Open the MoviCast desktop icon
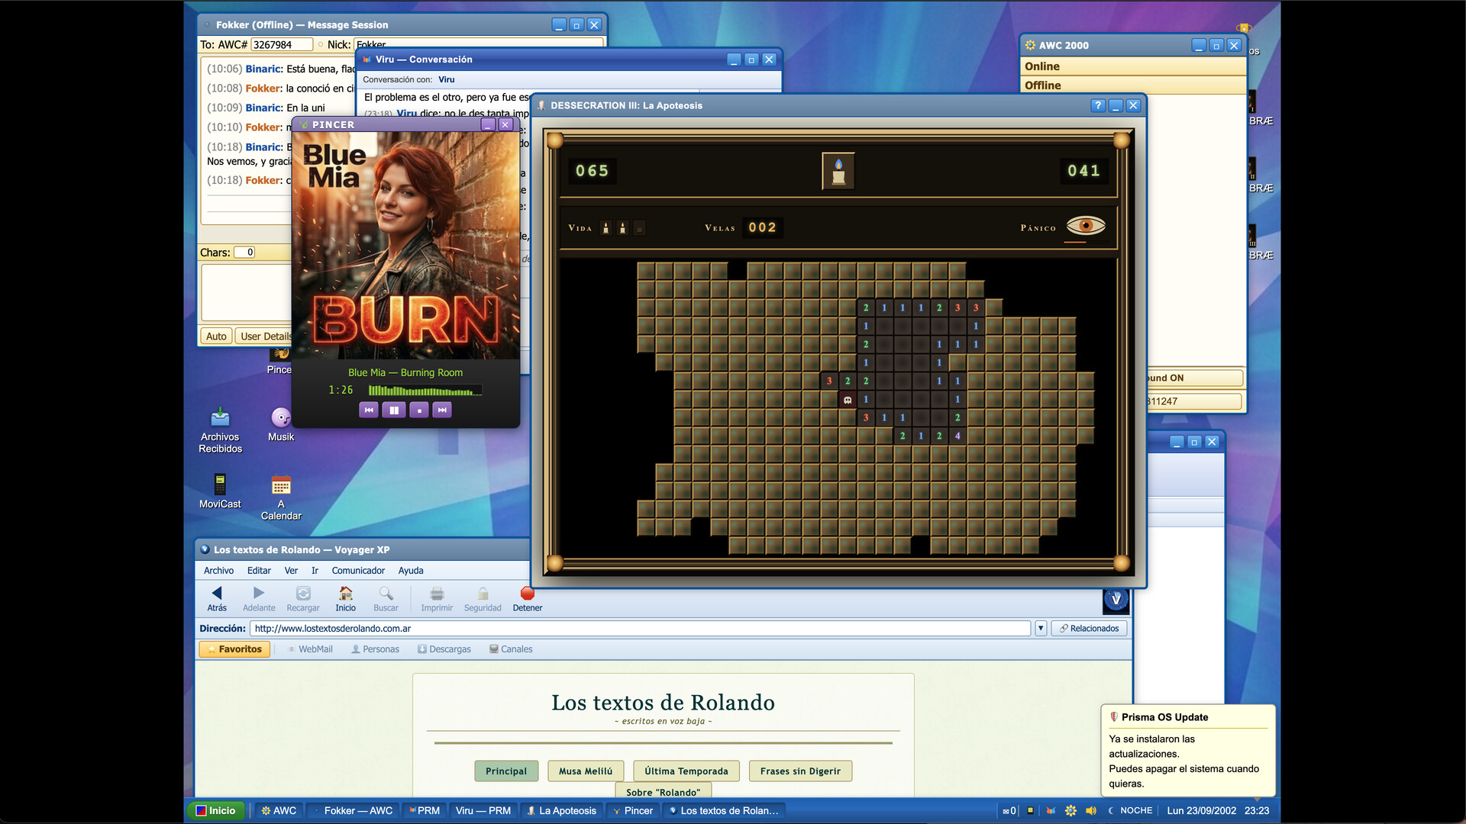The width and height of the screenshot is (1466, 824). [x=220, y=491]
